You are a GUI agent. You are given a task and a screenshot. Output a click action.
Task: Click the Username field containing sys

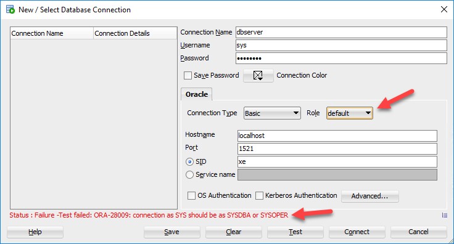click(341, 46)
